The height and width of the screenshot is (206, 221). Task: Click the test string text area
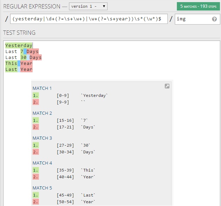(111, 123)
